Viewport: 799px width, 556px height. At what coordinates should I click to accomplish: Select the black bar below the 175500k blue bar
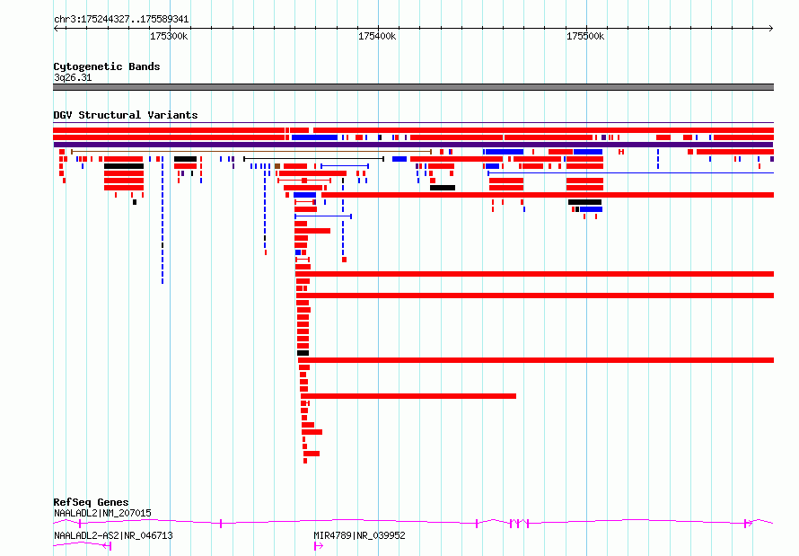coord(584,202)
